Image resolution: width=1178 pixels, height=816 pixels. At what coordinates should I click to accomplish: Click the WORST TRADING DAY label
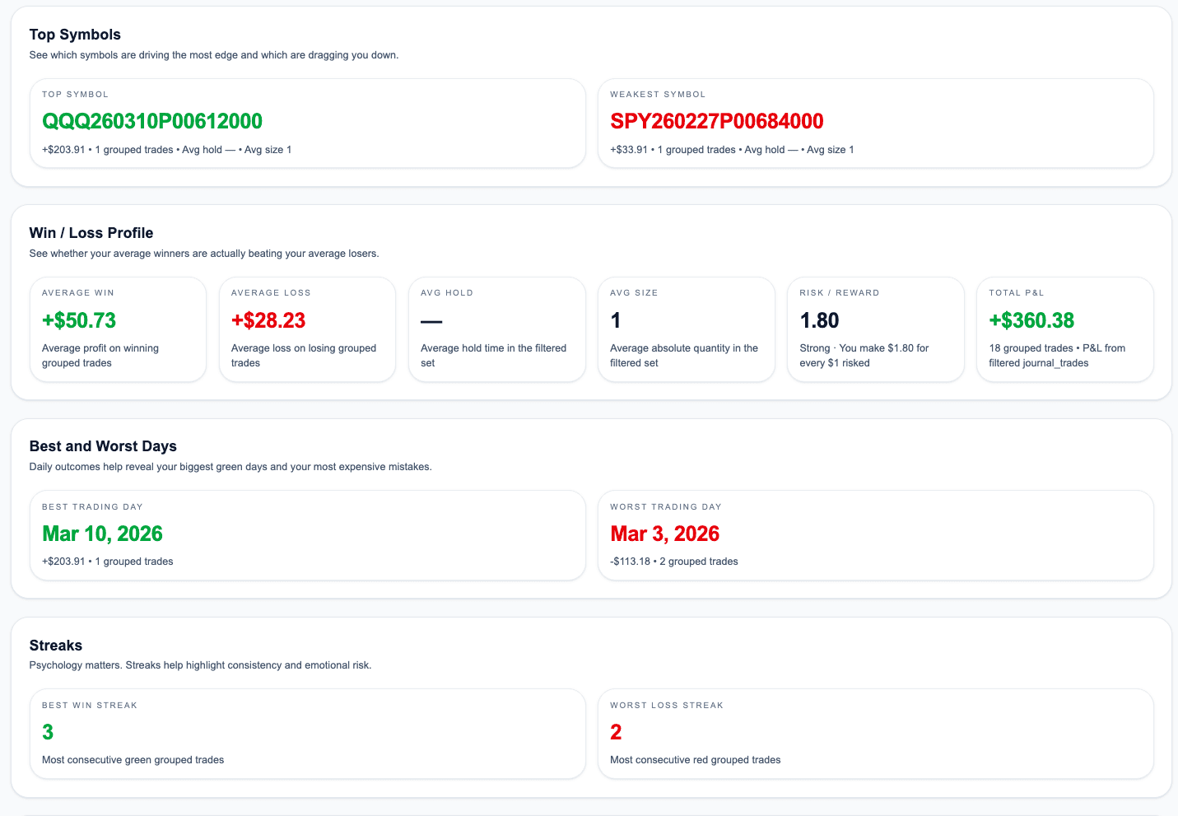click(x=666, y=507)
